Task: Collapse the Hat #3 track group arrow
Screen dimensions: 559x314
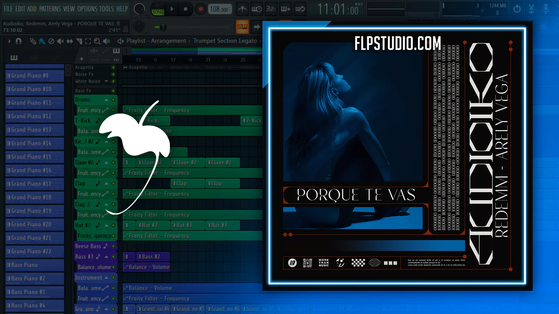Action: coord(106,225)
